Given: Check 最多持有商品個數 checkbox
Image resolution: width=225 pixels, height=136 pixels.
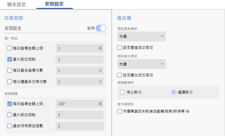Looking at the screenshot, I should pyautogui.click(x=9, y=126).
